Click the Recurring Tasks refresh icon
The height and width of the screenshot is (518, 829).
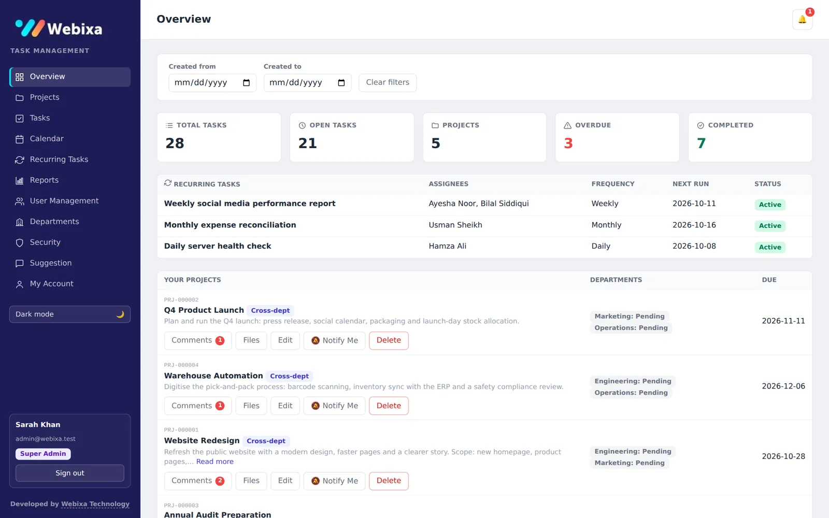click(20, 160)
